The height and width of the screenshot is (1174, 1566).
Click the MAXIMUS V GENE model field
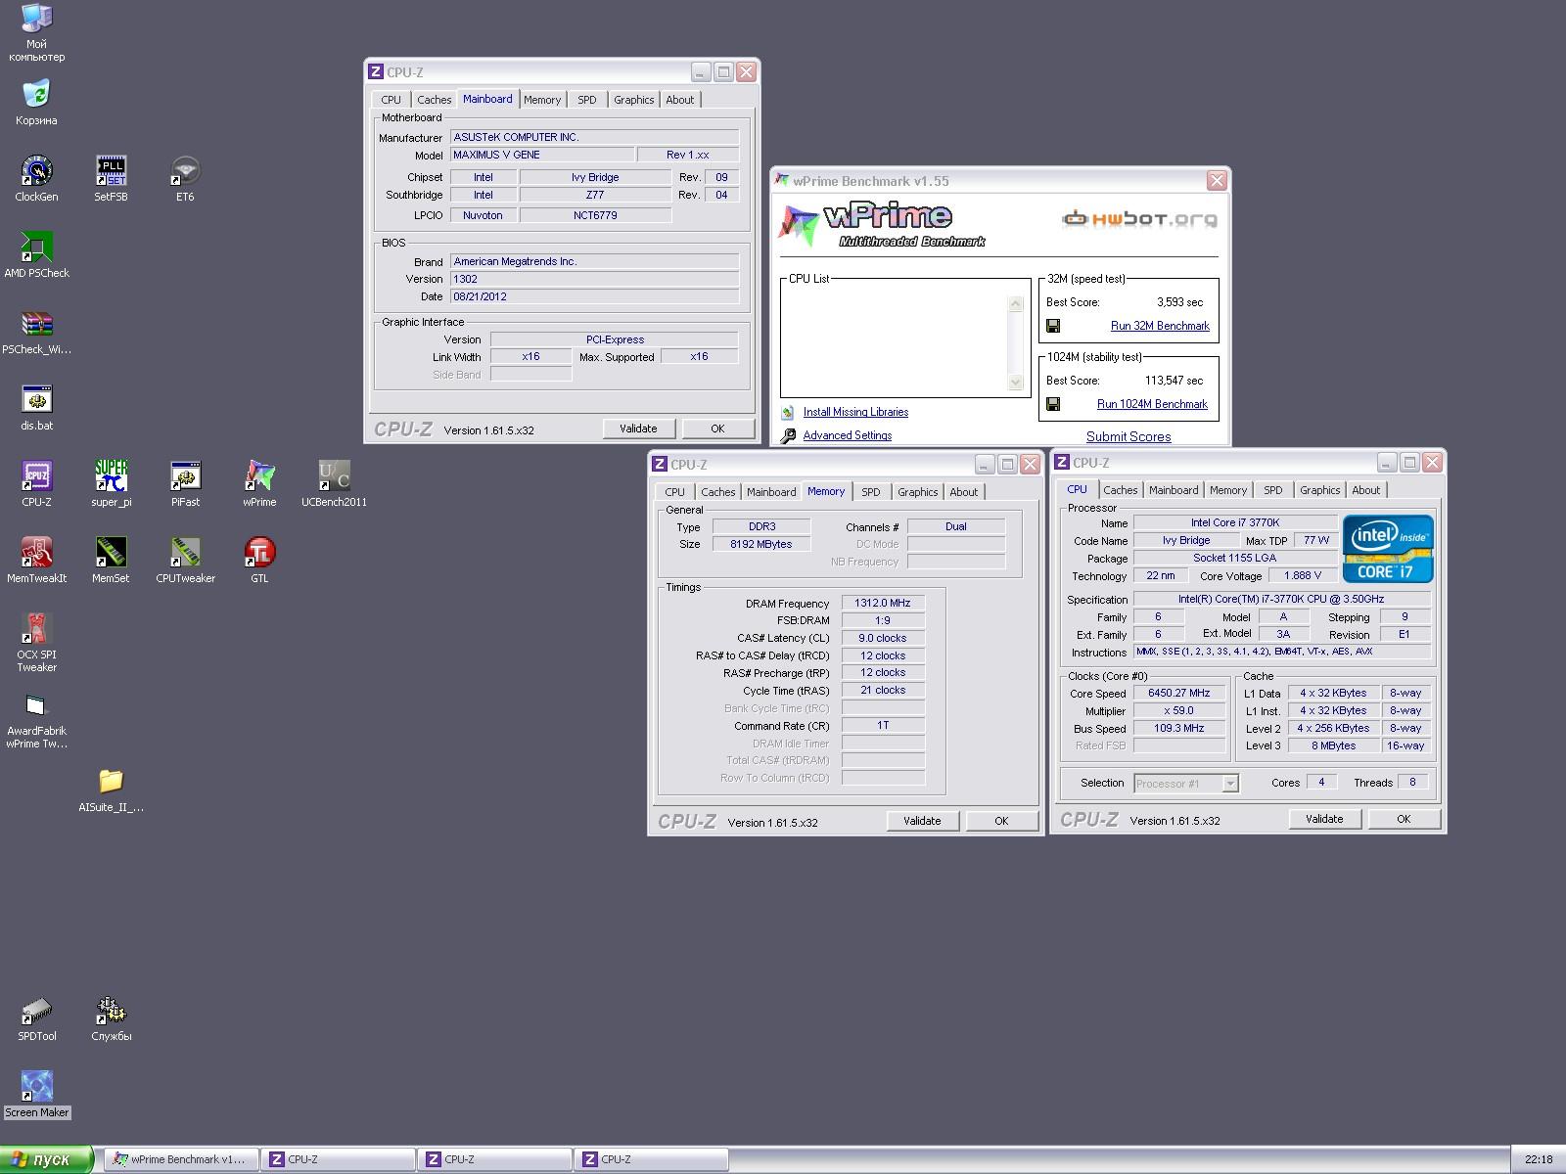pyautogui.click(x=541, y=155)
